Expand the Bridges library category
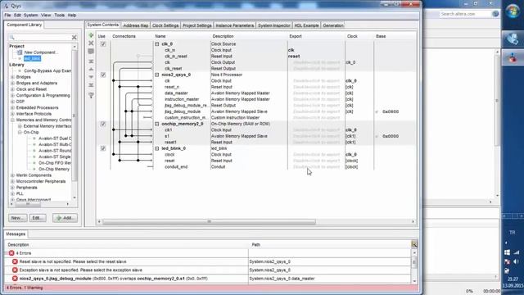The height and width of the screenshot is (295, 524). pos(13,77)
